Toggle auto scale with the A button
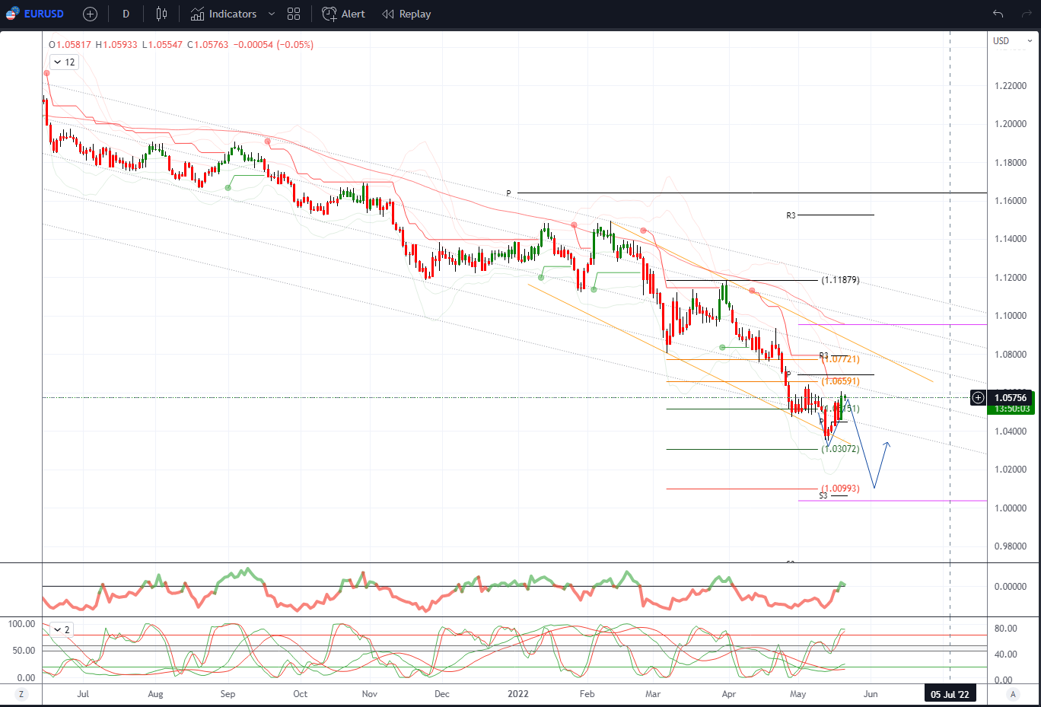This screenshot has height=707, width=1041. [x=1013, y=694]
